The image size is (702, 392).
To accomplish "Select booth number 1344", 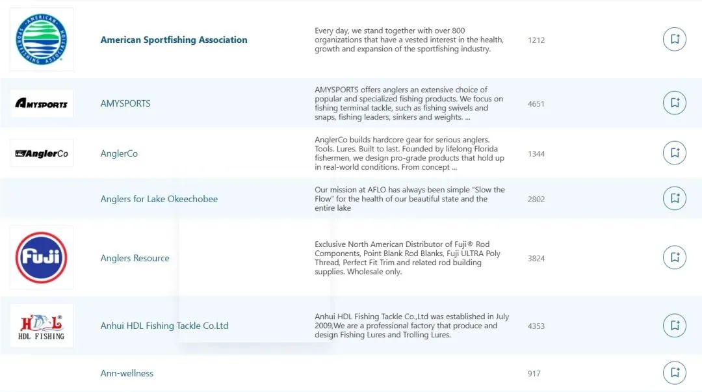I will [536, 154].
